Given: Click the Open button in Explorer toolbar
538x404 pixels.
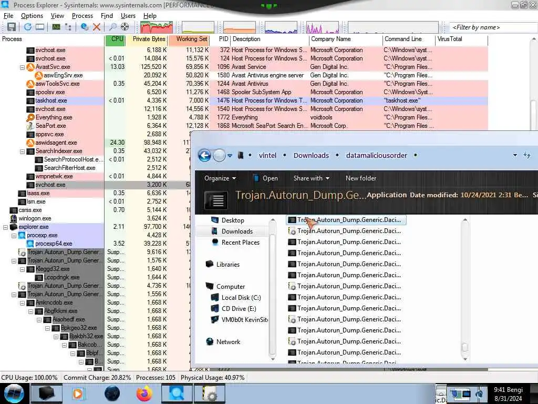Looking at the screenshot, I should tap(265, 178).
